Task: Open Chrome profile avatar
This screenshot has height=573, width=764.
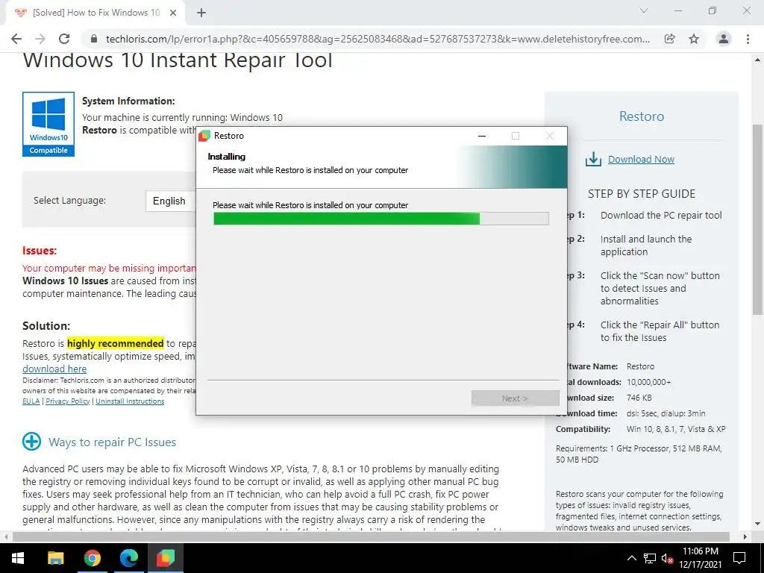Action: coord(724,39)
